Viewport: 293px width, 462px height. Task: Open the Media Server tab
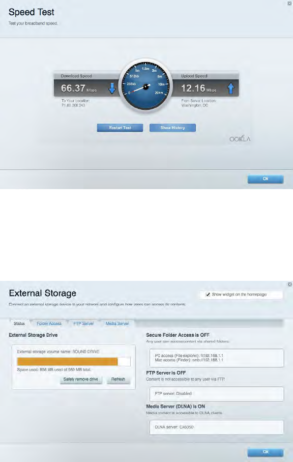[117, 324]
